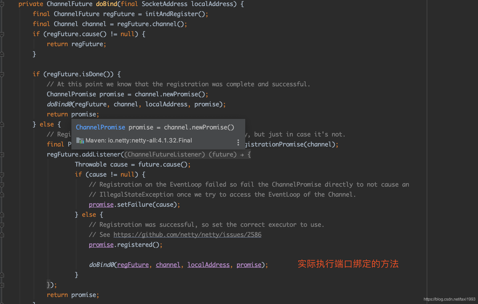Click the Maven library icon in the popup
Viewport: 478px width, 304px height.
click(80, 140)
